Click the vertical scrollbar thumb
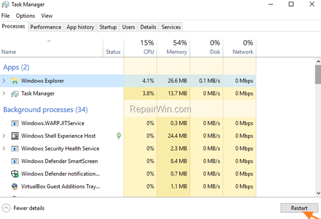This screenshot has width=321, height=219. pyautogui.click(x=318, y=74)
